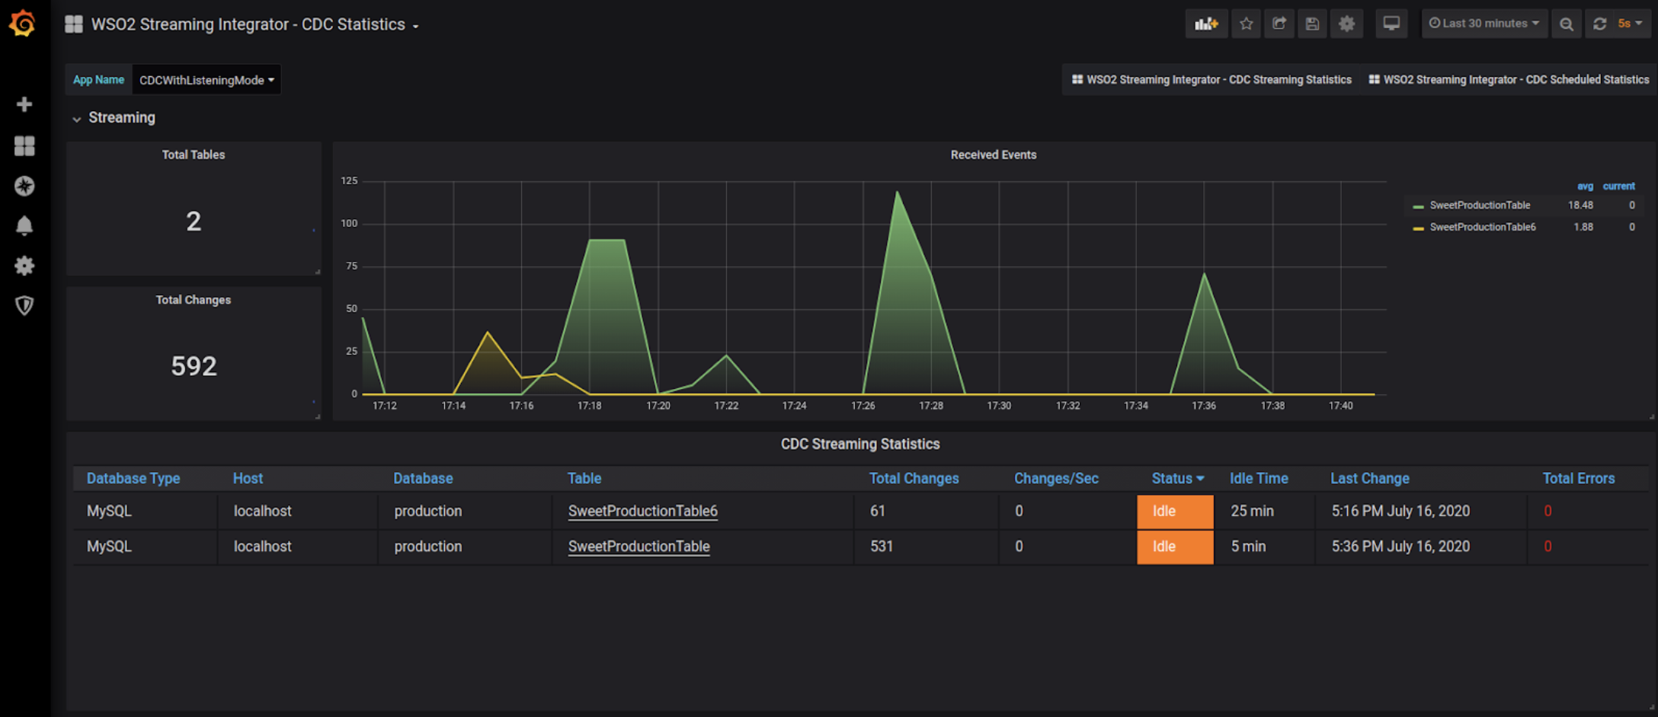
Task: Open the Alerting bell icon in sidebar
Action: (x=24, y=225)
